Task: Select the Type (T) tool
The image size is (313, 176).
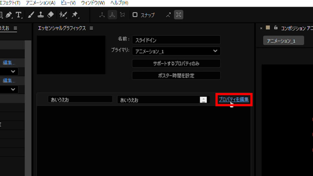Action: click(19, 15)
